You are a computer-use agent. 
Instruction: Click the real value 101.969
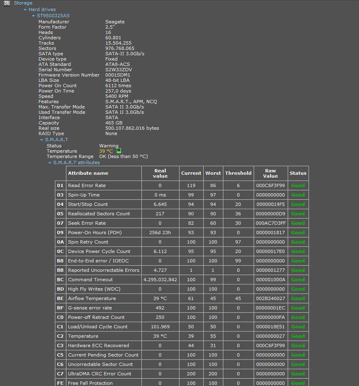pos(160,327)
